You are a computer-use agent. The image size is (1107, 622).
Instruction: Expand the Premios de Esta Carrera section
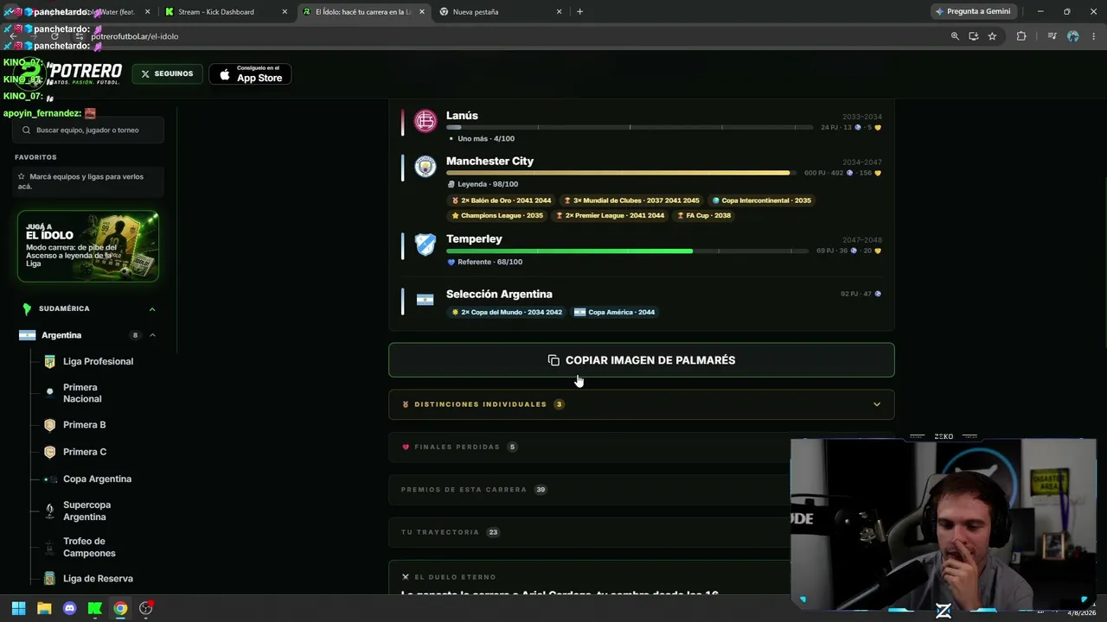point(641,490)
